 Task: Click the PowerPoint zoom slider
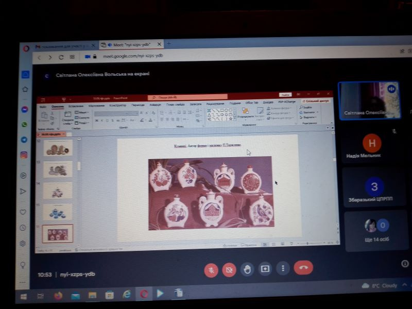click(312, 243)
